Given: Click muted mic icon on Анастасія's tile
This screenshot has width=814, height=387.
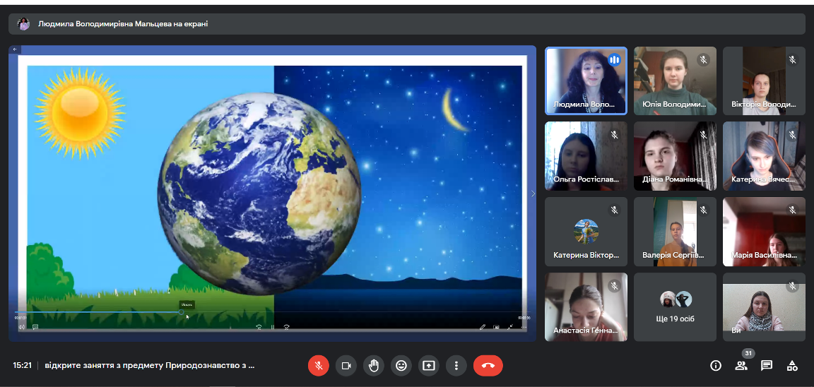Looking at the screenshot, I should tap(615, 286).
